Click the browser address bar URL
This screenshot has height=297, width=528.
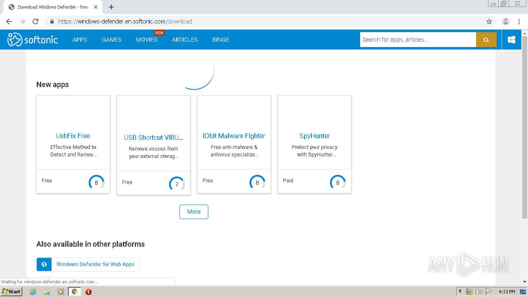(x=125, y=21)
